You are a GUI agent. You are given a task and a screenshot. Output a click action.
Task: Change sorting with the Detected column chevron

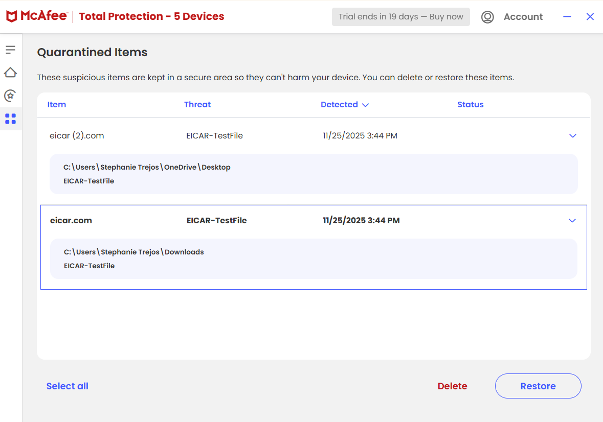click(x=365, y=104)
